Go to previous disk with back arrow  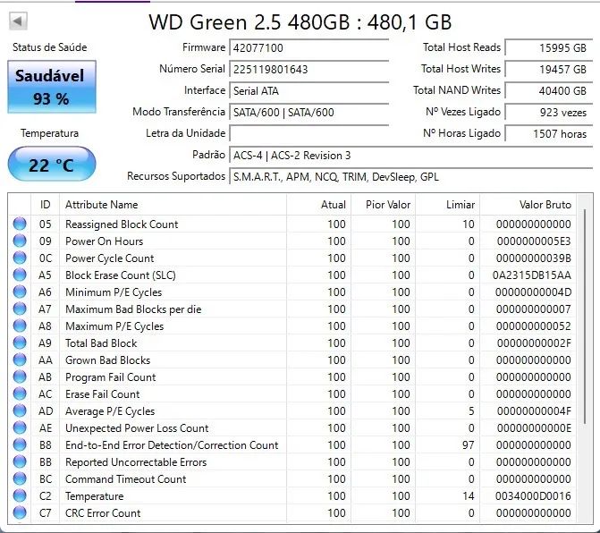coord(18,21)
